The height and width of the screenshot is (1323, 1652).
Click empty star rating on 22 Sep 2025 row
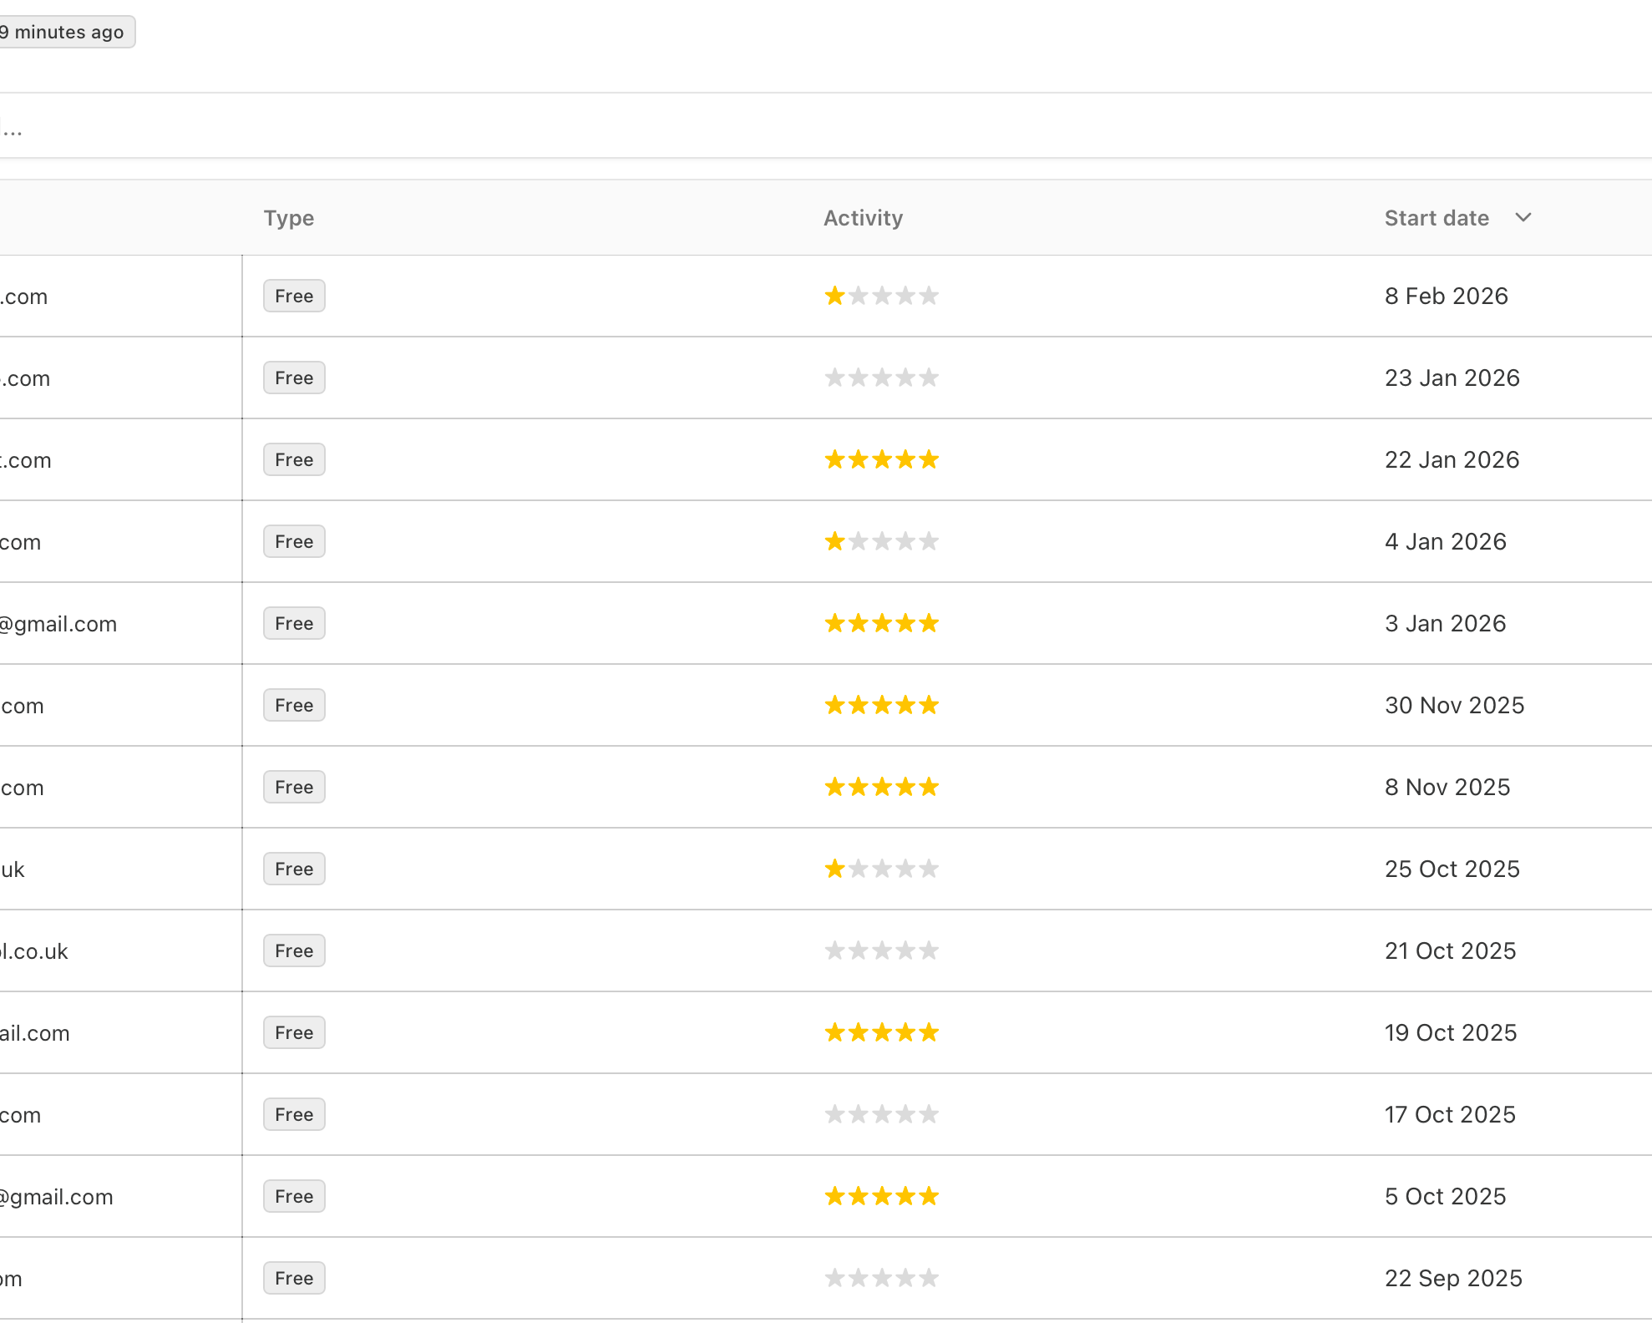[881, 1279]
